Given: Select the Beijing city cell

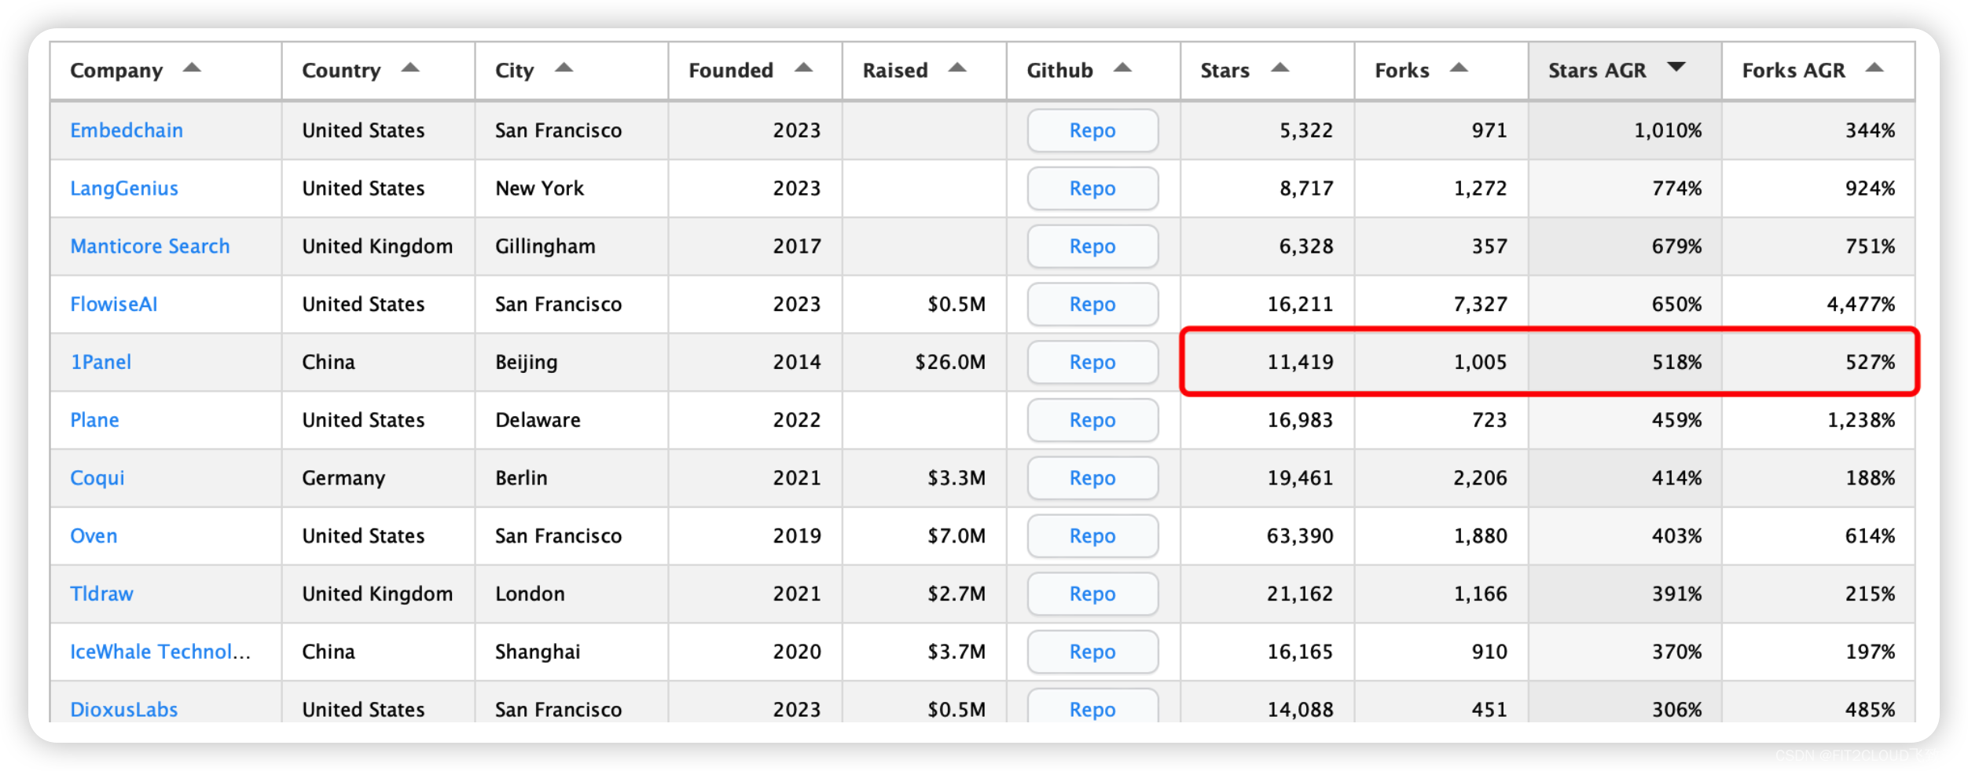Looking at the screenshot, I should coord(571,362).
